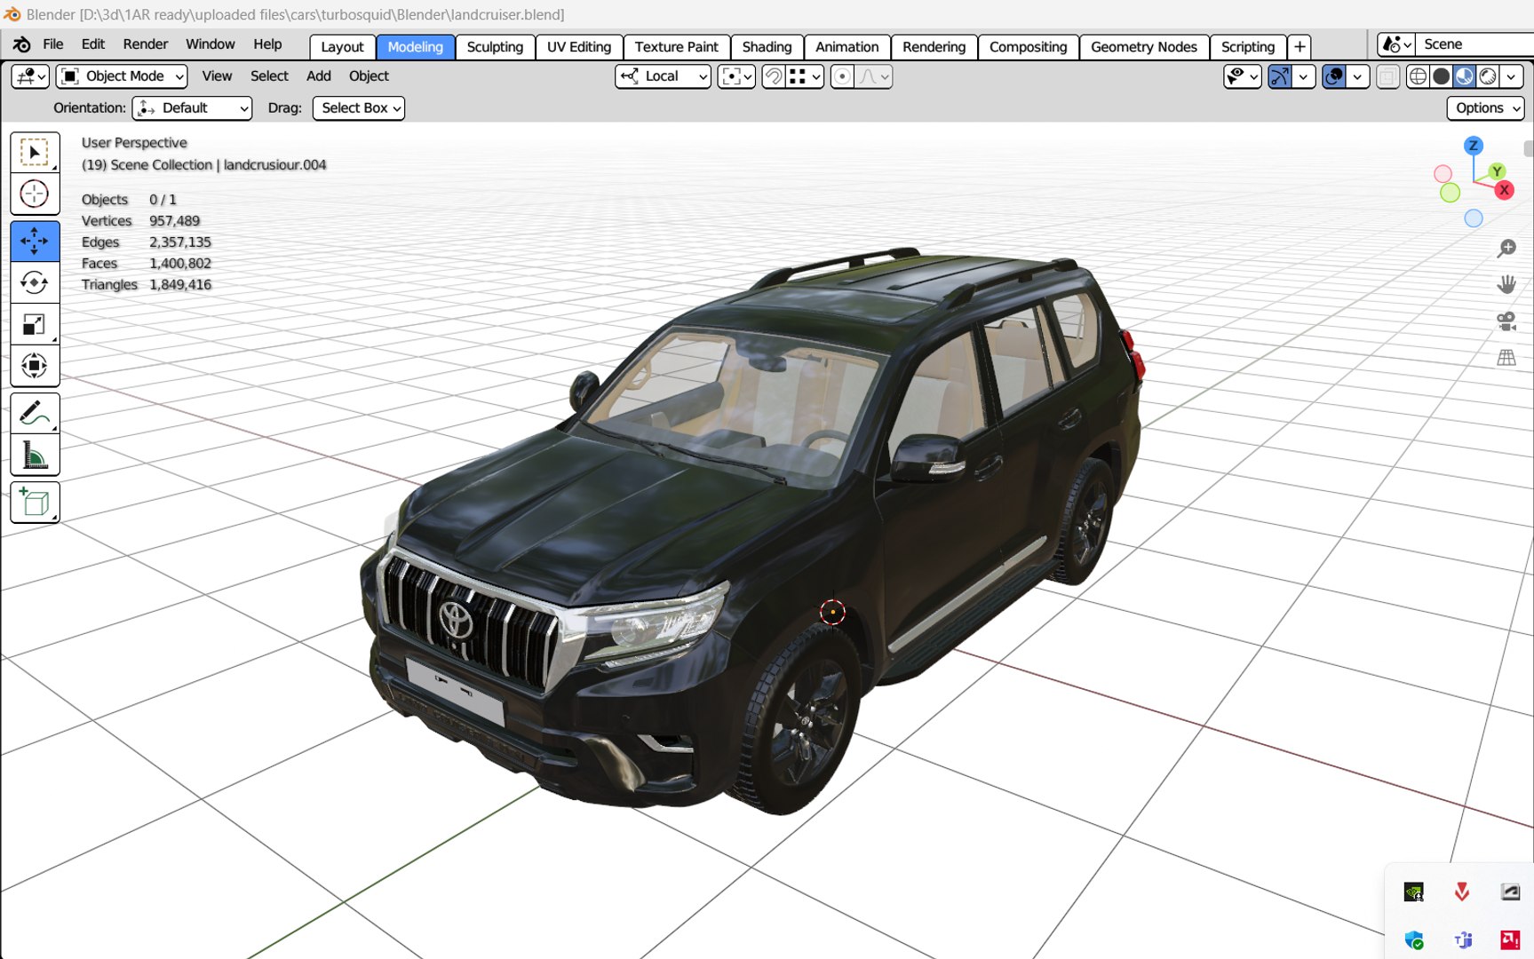Open the Drag Select Box dropdown

(359, 108)
